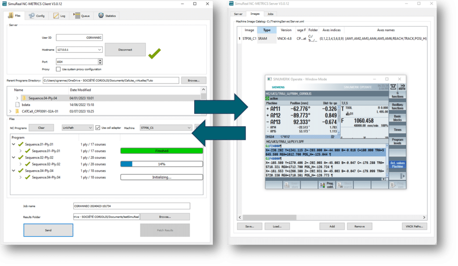
Task: Select the G functions softkey
Action: pos(397,95)
